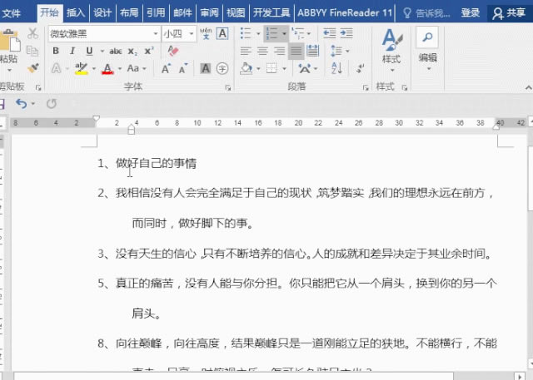Open Styles pane launcher
Image resolution: width=533 pixels, height=380 pixels.
[405, 88]
